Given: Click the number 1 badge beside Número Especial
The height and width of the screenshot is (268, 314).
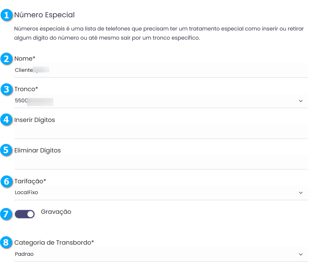Looking at the screenshot, I should pos(6,15).
